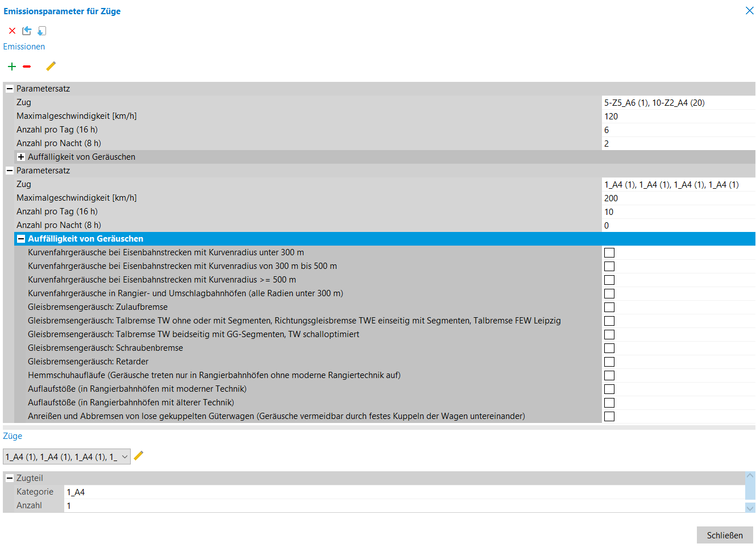This screenshot has width=756, height=556.
Task: Tick the Gleisbremsengeräusch: Zulaufbremse checkbox
Action: tap(609, 308)
